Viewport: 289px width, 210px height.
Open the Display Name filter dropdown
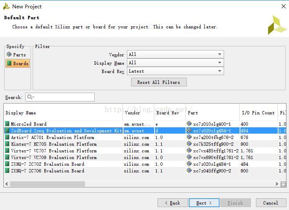[x=175, y=63]
